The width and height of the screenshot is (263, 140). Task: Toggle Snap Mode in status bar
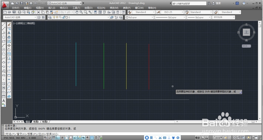[x=50, y=138]
